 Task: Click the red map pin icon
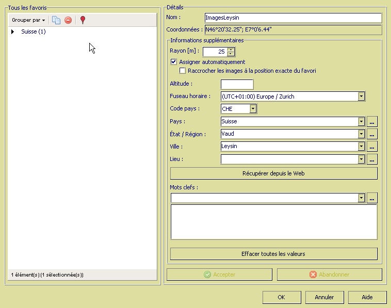coord(83,20)
